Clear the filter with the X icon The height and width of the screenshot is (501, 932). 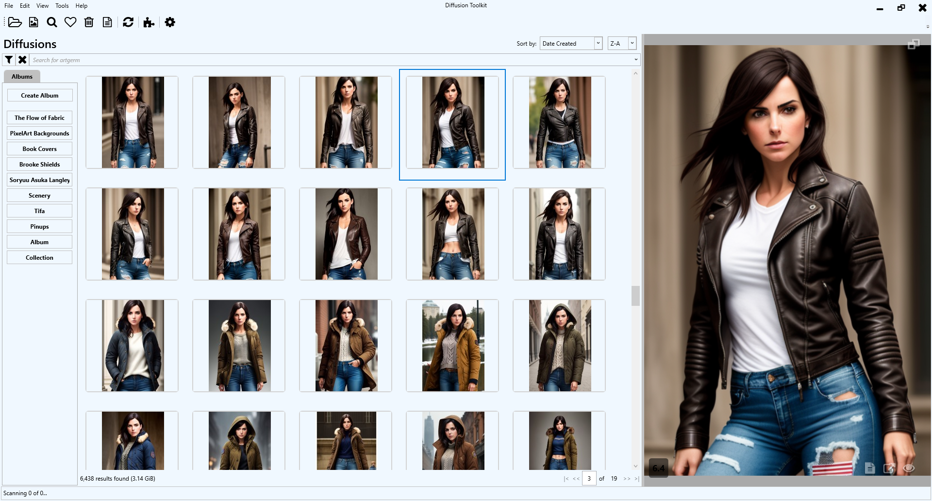(x=22, y=60)
